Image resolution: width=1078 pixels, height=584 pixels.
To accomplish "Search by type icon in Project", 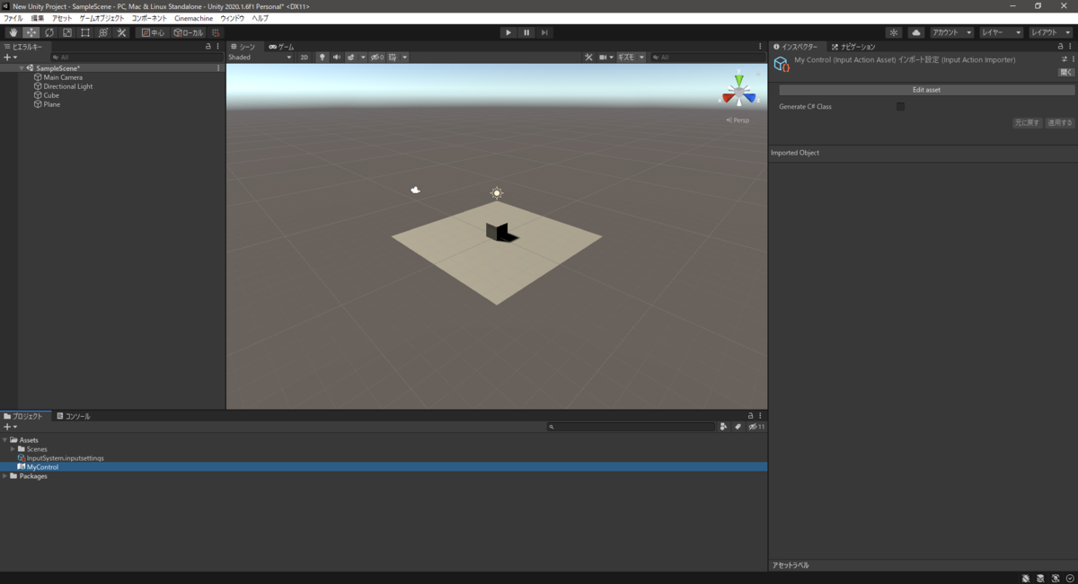I will coord(723,427).
